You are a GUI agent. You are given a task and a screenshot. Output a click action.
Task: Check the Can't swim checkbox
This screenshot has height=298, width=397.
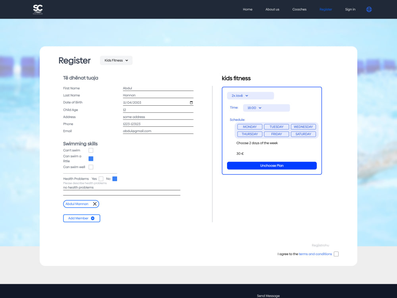(91, 150)
